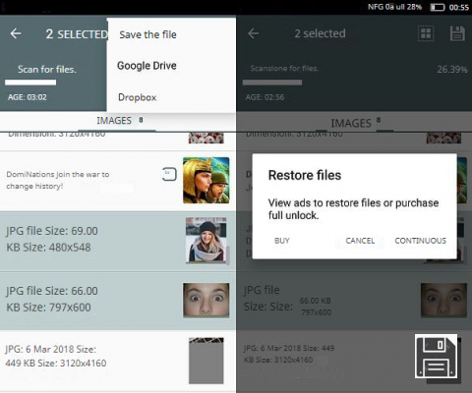Tap the back arrow on the right screen
This screenshot has width=472, height=393.
[253, 33]
